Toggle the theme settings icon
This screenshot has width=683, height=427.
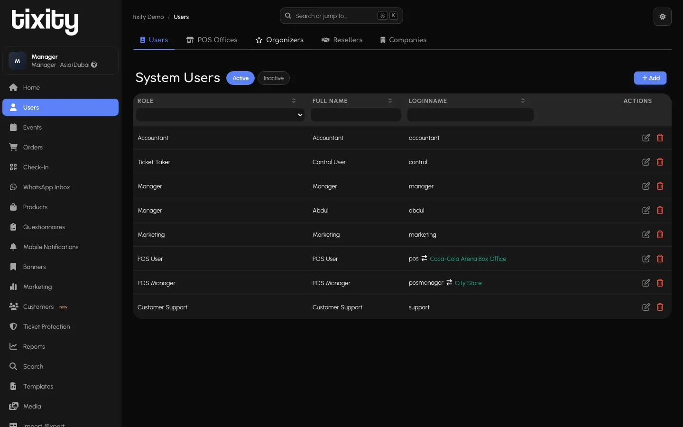point(663,17)
